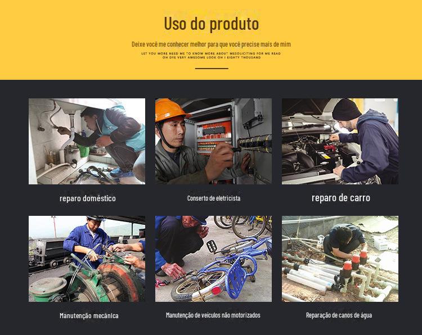Click the home repair sink photo
Screen dimensions: 422x335
point(87,141)
